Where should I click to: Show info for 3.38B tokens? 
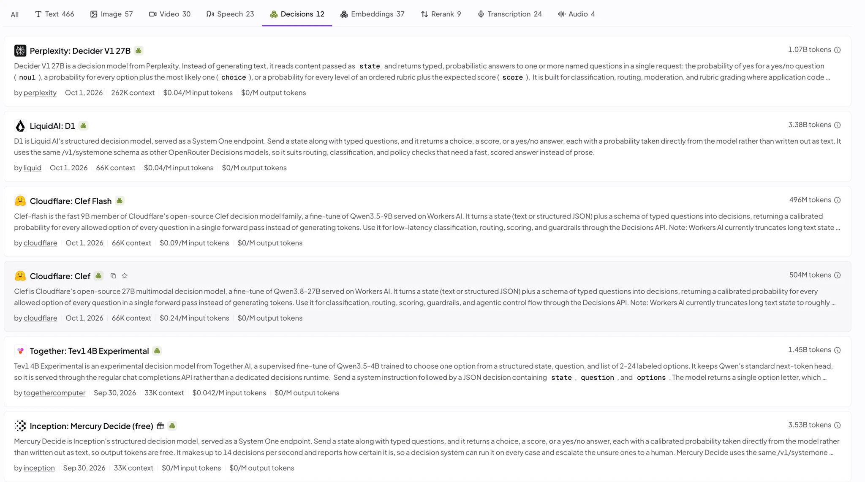tap(838, 125)
